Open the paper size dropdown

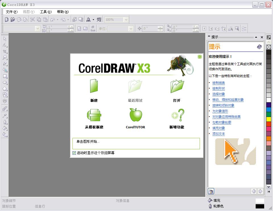click(38, 28)
